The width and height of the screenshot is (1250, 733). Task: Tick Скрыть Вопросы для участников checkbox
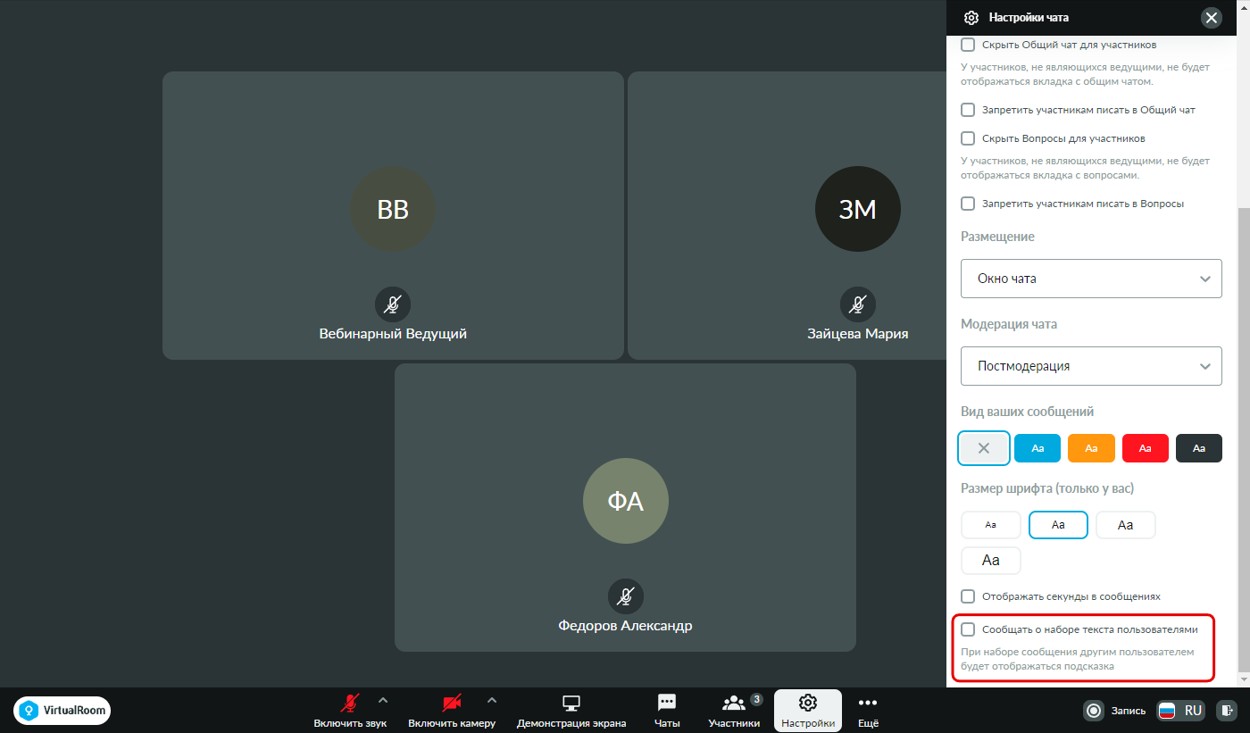[x=968, y=138]
